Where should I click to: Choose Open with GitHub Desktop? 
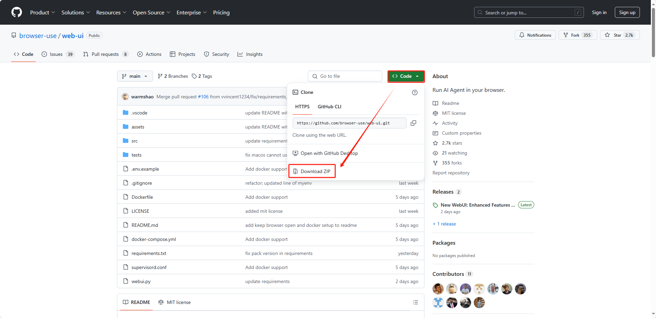pos(325,153)
